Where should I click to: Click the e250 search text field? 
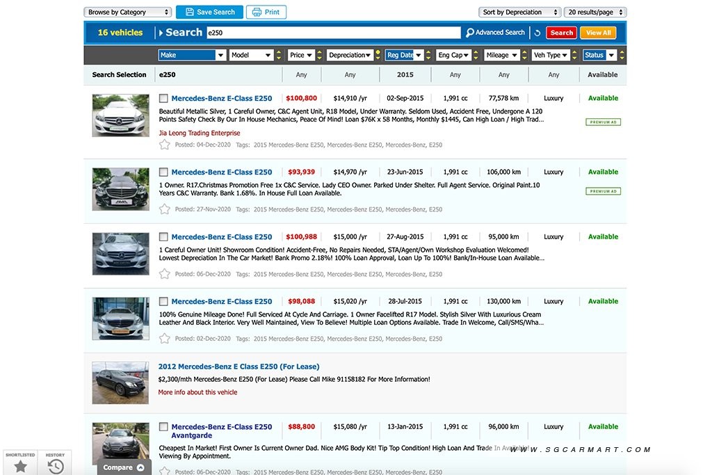(333, 33)
